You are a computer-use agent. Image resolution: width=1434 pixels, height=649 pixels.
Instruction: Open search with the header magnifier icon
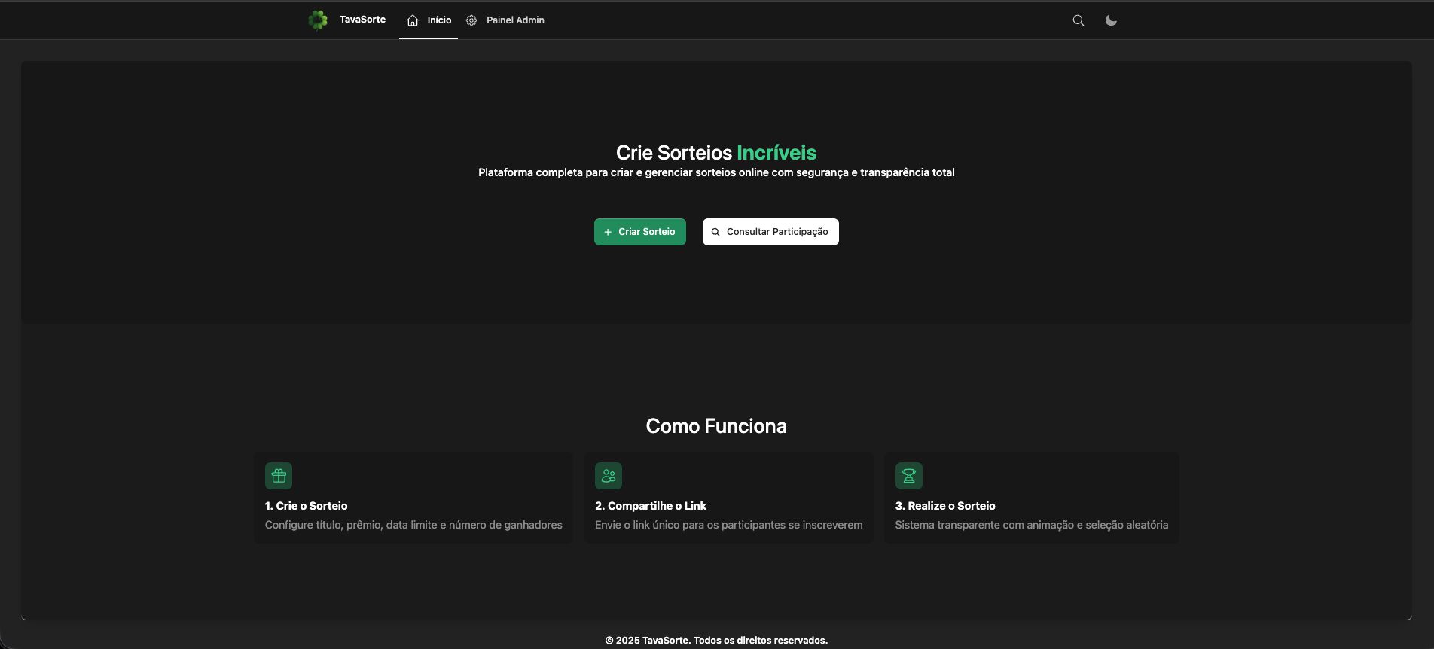[1079, 20]
